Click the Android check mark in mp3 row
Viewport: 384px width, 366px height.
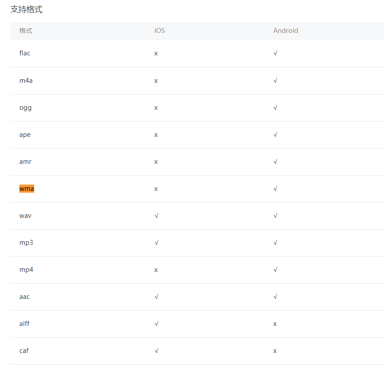click(x=275, y=243)
